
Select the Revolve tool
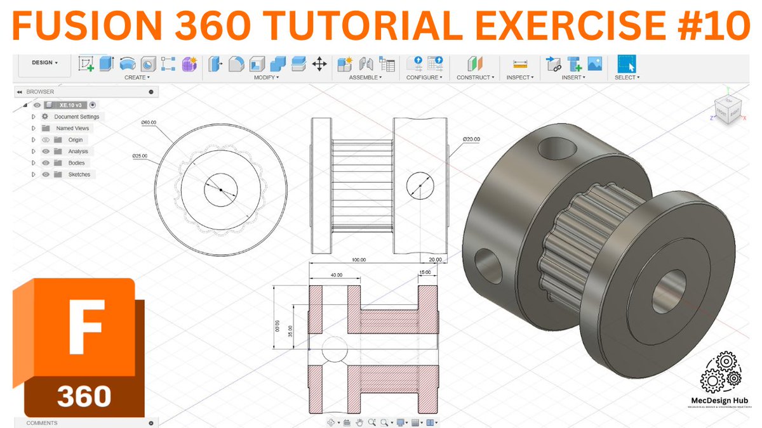(x=127, y=63)
